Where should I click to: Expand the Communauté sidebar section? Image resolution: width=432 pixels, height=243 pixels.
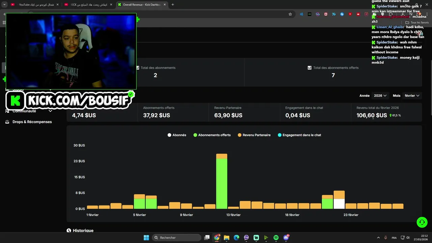(x=50, y=111)
